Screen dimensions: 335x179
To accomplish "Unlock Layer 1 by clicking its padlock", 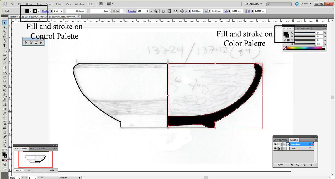I will [279, 148].
